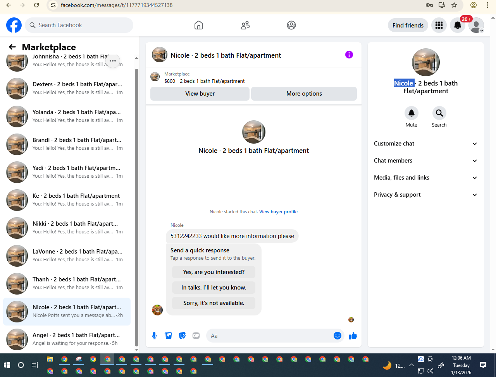496x377 pixels.
Task: Open the Nikki conversation
Action: (67, 228)
